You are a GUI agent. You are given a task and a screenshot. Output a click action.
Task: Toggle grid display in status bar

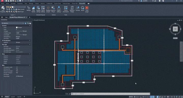point(134,97)
